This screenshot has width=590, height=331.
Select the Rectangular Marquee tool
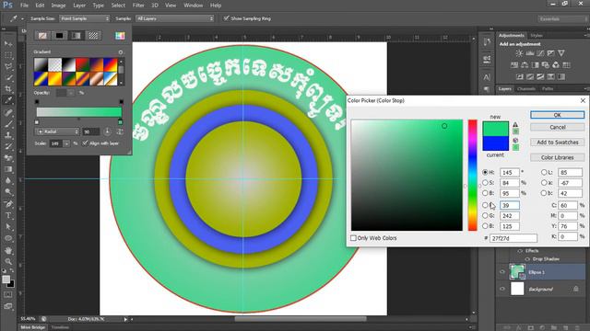coord(8,55)
